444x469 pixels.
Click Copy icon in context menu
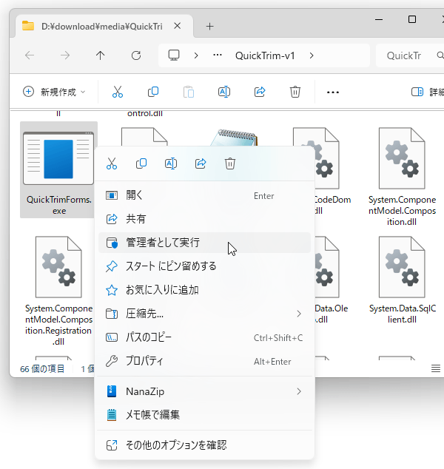click(x=141, y=163)
